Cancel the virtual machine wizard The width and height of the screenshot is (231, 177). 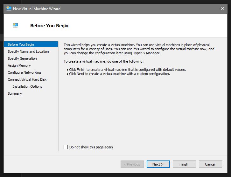point(210,164)
